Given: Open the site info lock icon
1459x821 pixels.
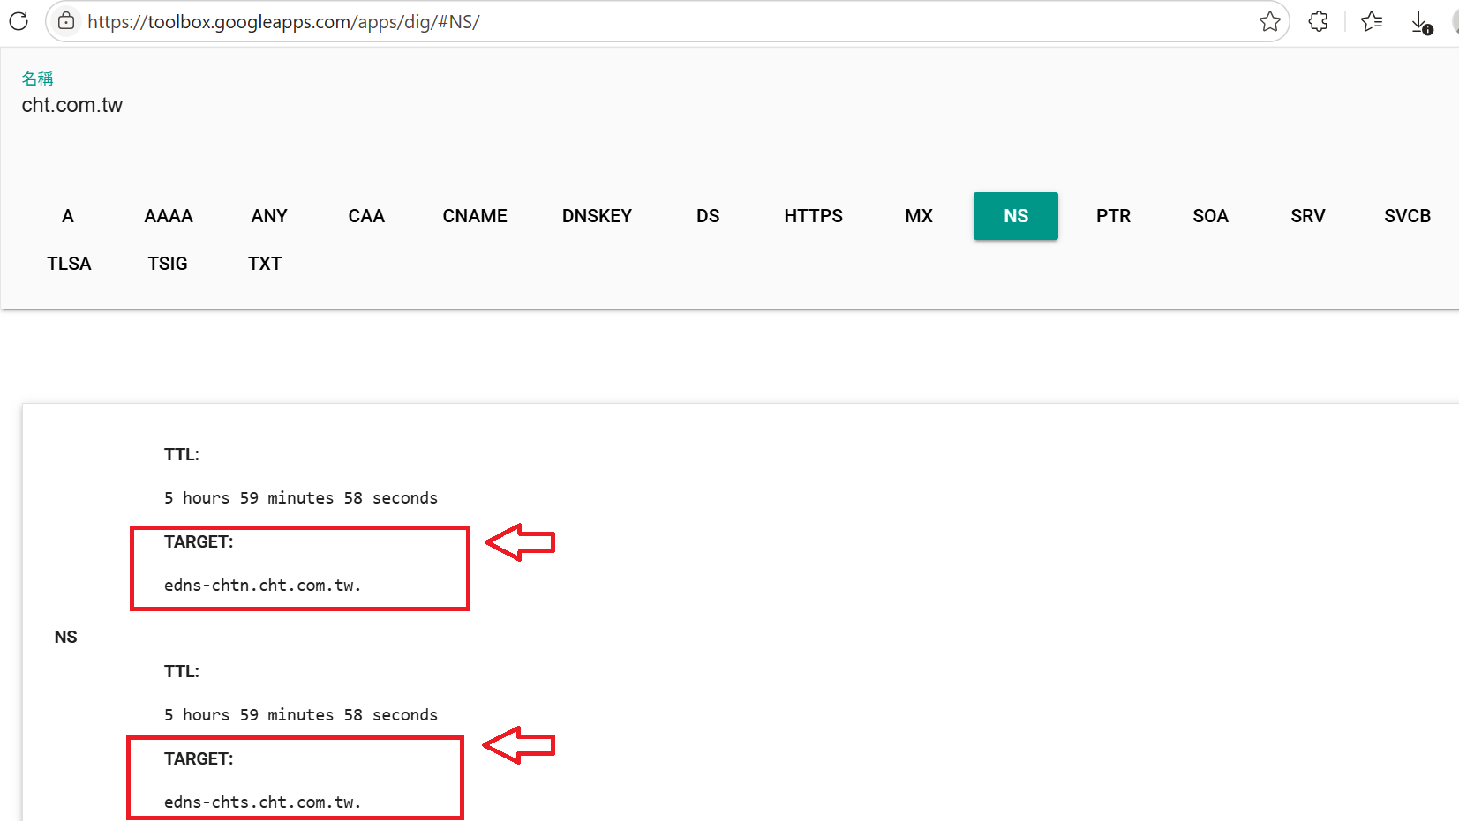Looking at the screenshot, I should coord(66,21).
